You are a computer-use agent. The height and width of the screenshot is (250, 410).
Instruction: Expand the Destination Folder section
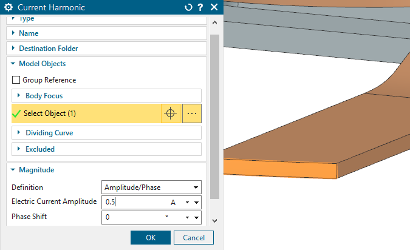pyautogui.click(x=48, y=48)
